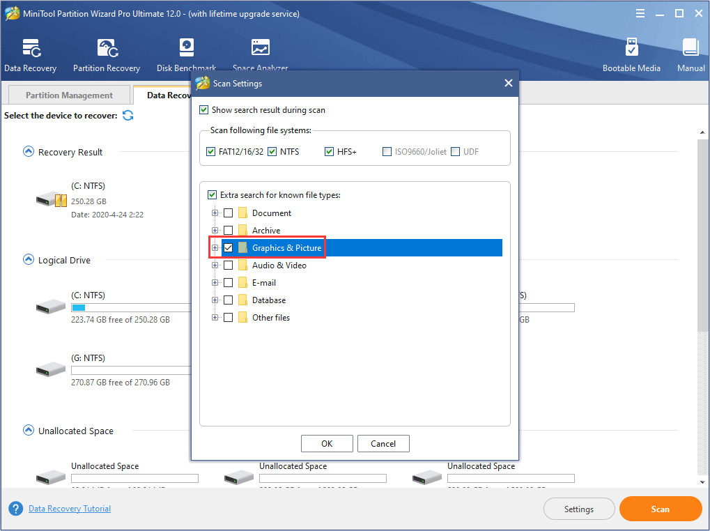Click the Document folder icon

242,213
